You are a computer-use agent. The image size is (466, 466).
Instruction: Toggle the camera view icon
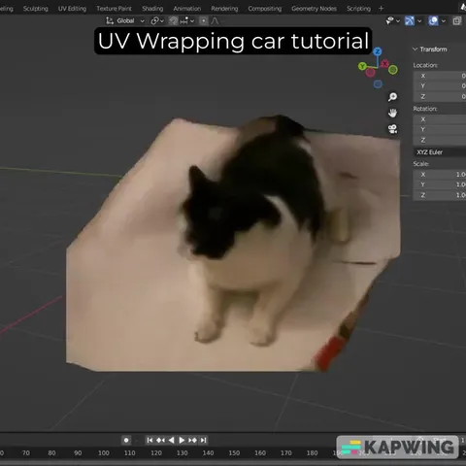pos(392,129)
